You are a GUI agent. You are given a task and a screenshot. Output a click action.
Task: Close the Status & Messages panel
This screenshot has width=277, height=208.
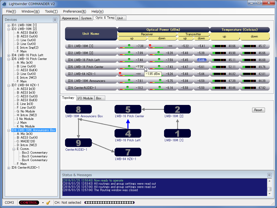point(269,175)
